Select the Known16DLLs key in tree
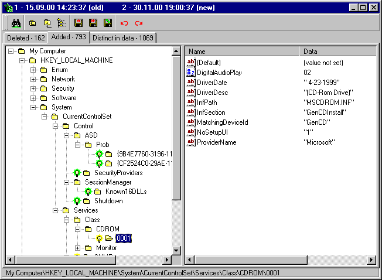 click(125, 192)
